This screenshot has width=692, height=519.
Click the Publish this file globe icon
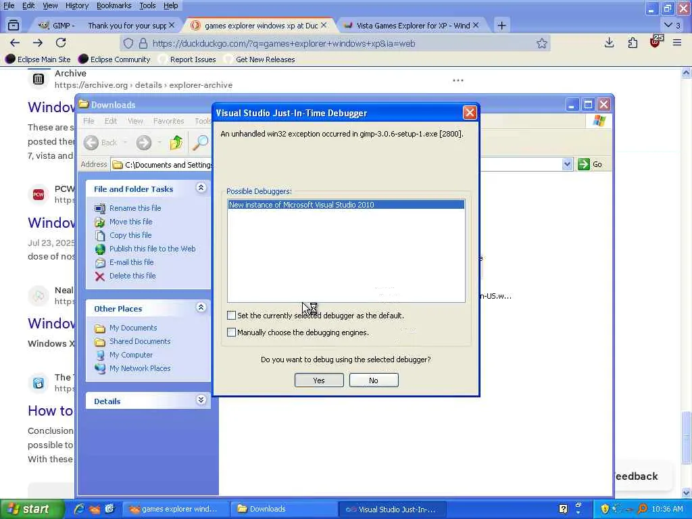point(100,249)
